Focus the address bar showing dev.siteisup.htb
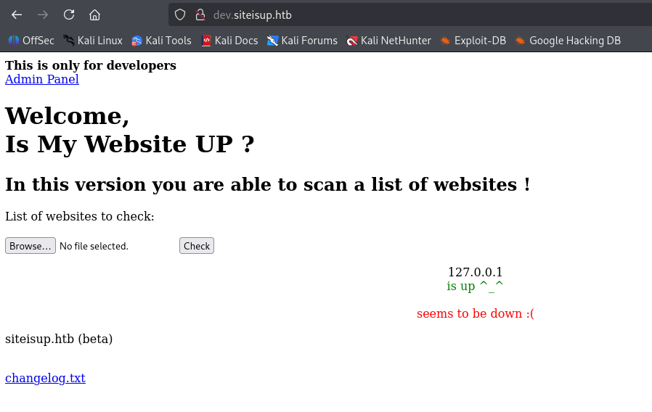This screenshot has width=652, height=412. pos(409,15)
